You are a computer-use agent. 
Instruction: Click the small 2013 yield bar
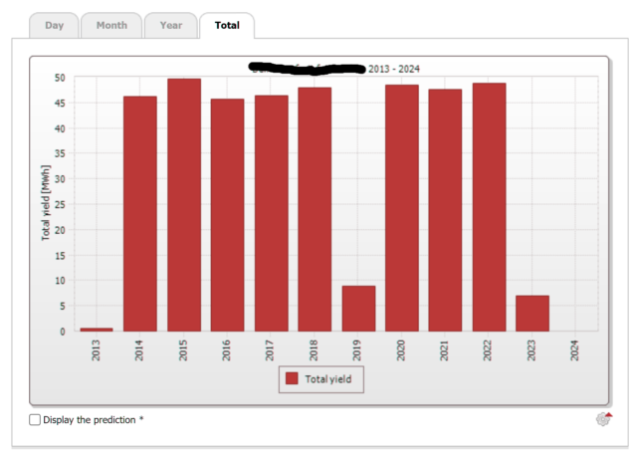97,329
